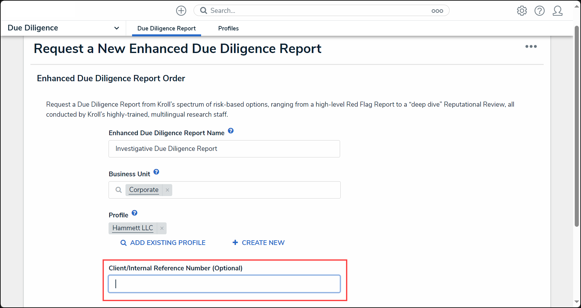Select the Due Diligence Report tab
This screenshot has height=308, width=581.
point(167,29)
